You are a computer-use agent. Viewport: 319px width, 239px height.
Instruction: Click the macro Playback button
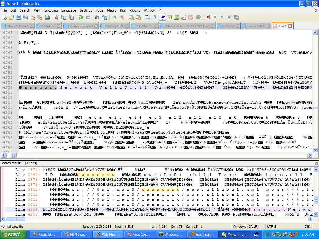222,17
